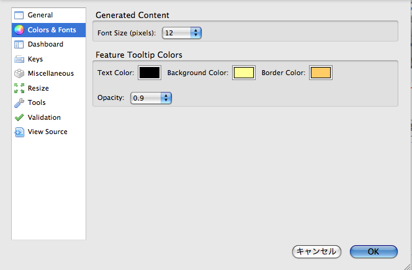Switch to the Dashboard section label
This screenshot has height=270, width=412.
[x=45, y=45]
